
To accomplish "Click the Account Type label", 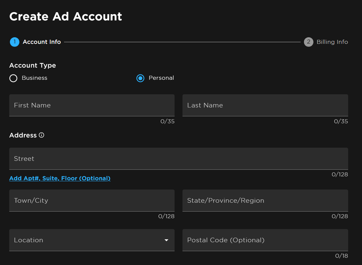I will [33, 66].
